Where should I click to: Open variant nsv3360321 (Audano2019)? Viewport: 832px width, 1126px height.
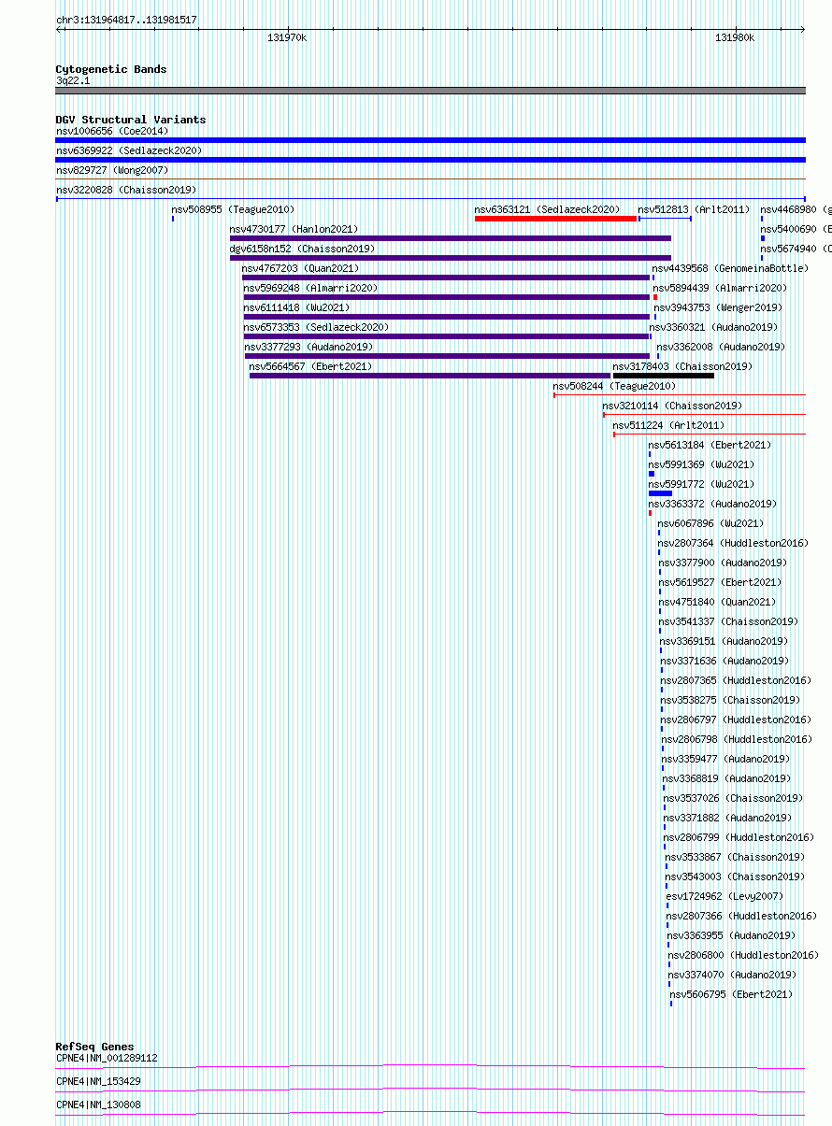(x=713, y=327)
